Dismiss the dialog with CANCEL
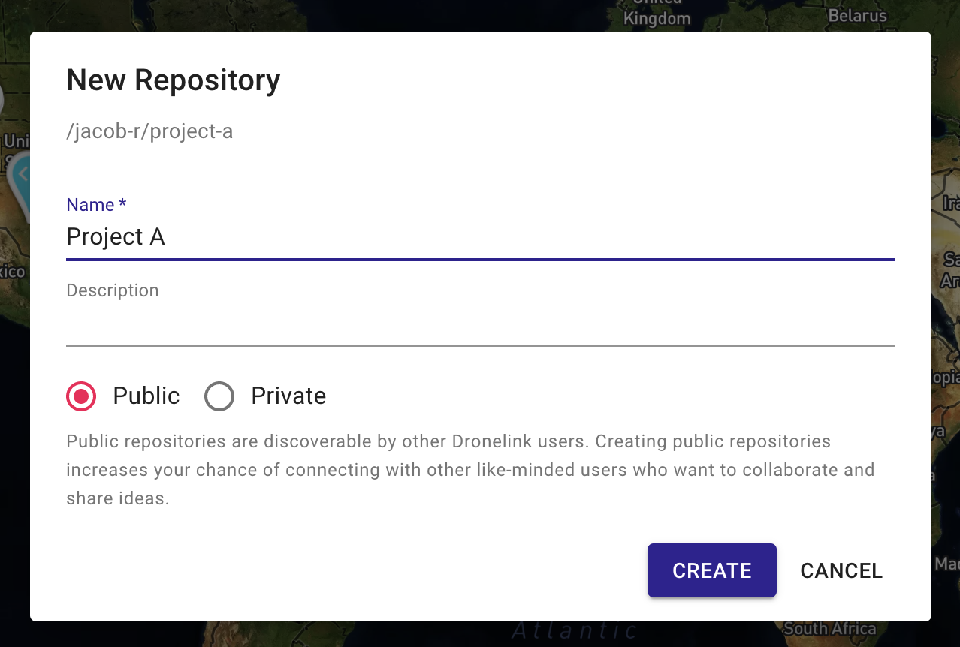The image size is (960, 647). pyautogui.click(x=841, y=570)
